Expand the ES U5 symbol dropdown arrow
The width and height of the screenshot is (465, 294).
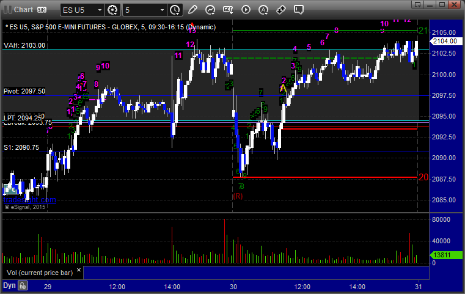click(100, 10)
